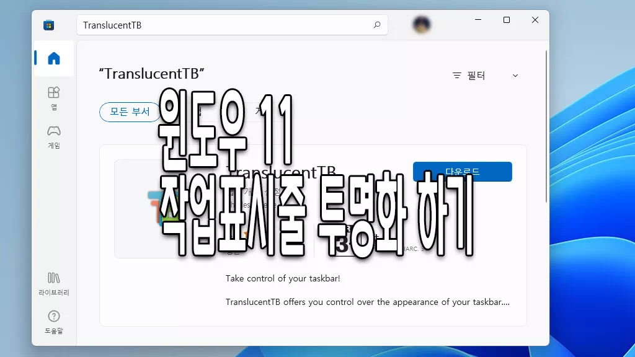635x357 pixels.
Task: Minimize the Microsoft Store window
Action: [478, 20]
